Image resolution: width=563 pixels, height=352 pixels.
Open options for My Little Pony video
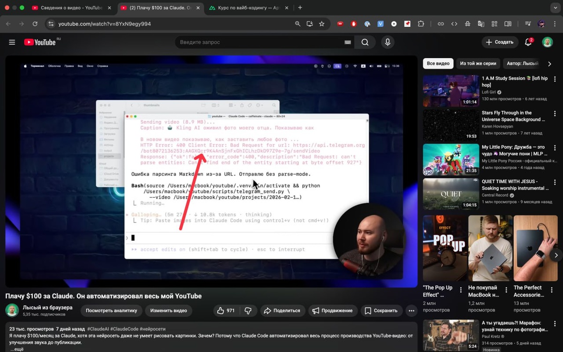555,148
